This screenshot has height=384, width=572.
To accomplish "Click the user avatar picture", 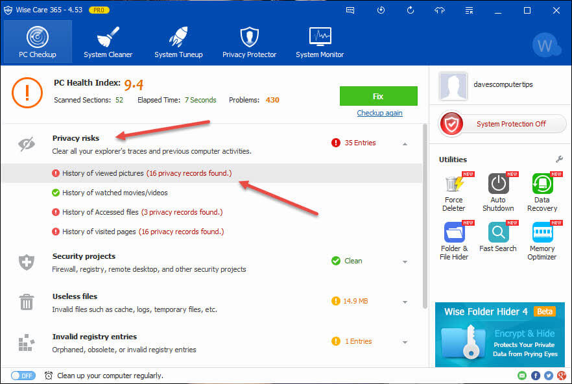I will pyautogui.click(x=453, y=86).
